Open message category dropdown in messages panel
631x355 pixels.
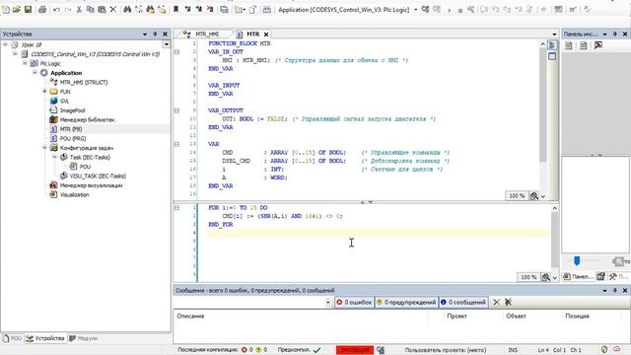[328, 303]
